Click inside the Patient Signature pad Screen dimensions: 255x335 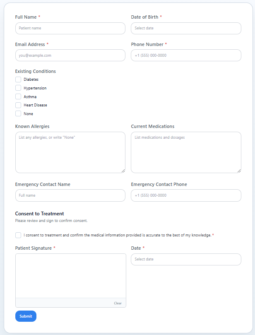[x=71, y=276]
